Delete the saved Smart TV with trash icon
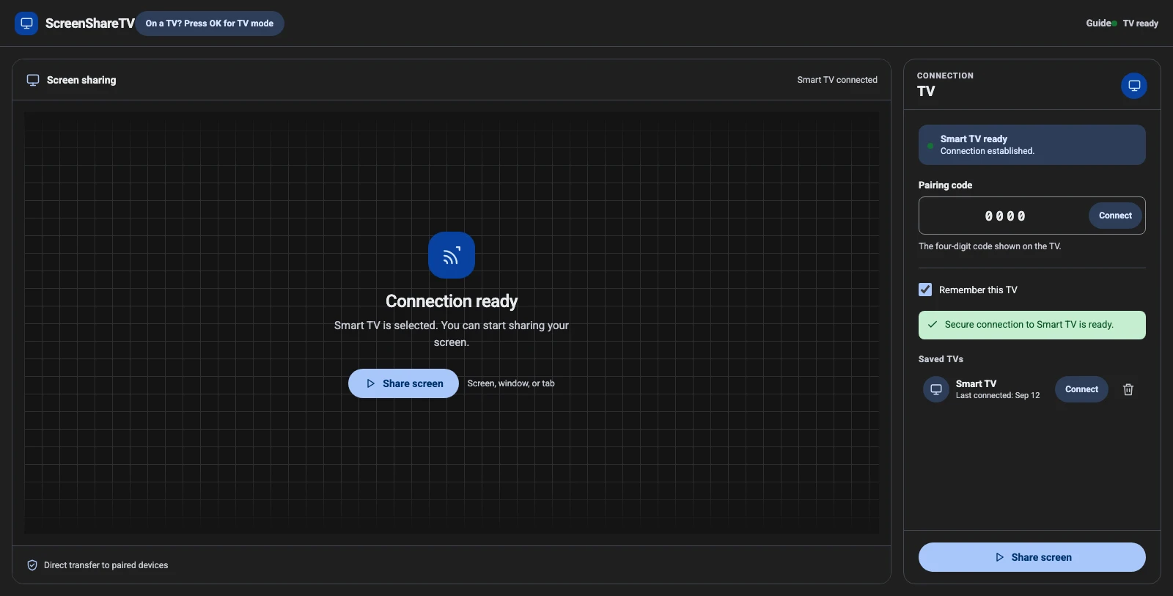Image resolution: width=1173 pixels, height=596 pixels. pos(1128,389)
